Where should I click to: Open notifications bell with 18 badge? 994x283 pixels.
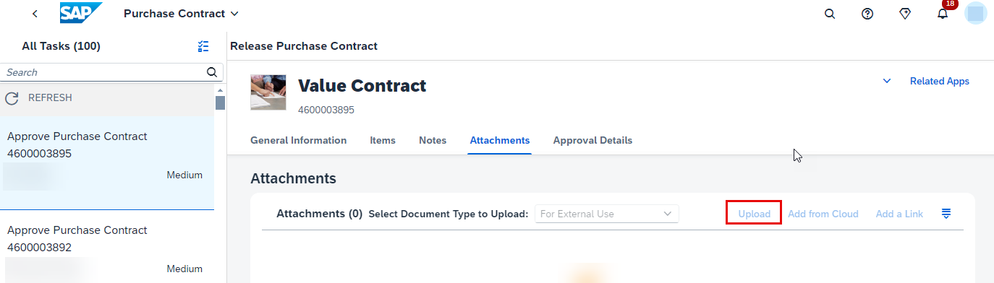(x=943, y=14)
